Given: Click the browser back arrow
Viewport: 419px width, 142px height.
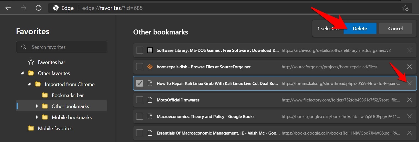Looking at the screenshot, I should 8,8.
